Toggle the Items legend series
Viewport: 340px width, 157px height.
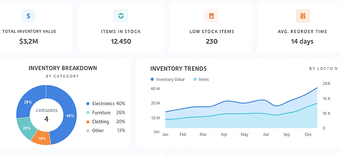pyautogui.click(x=201, y=79)
